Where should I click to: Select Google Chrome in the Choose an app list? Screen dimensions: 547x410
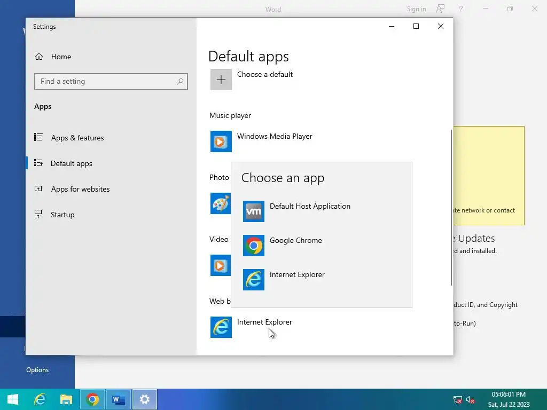click(x=321, y=246)
